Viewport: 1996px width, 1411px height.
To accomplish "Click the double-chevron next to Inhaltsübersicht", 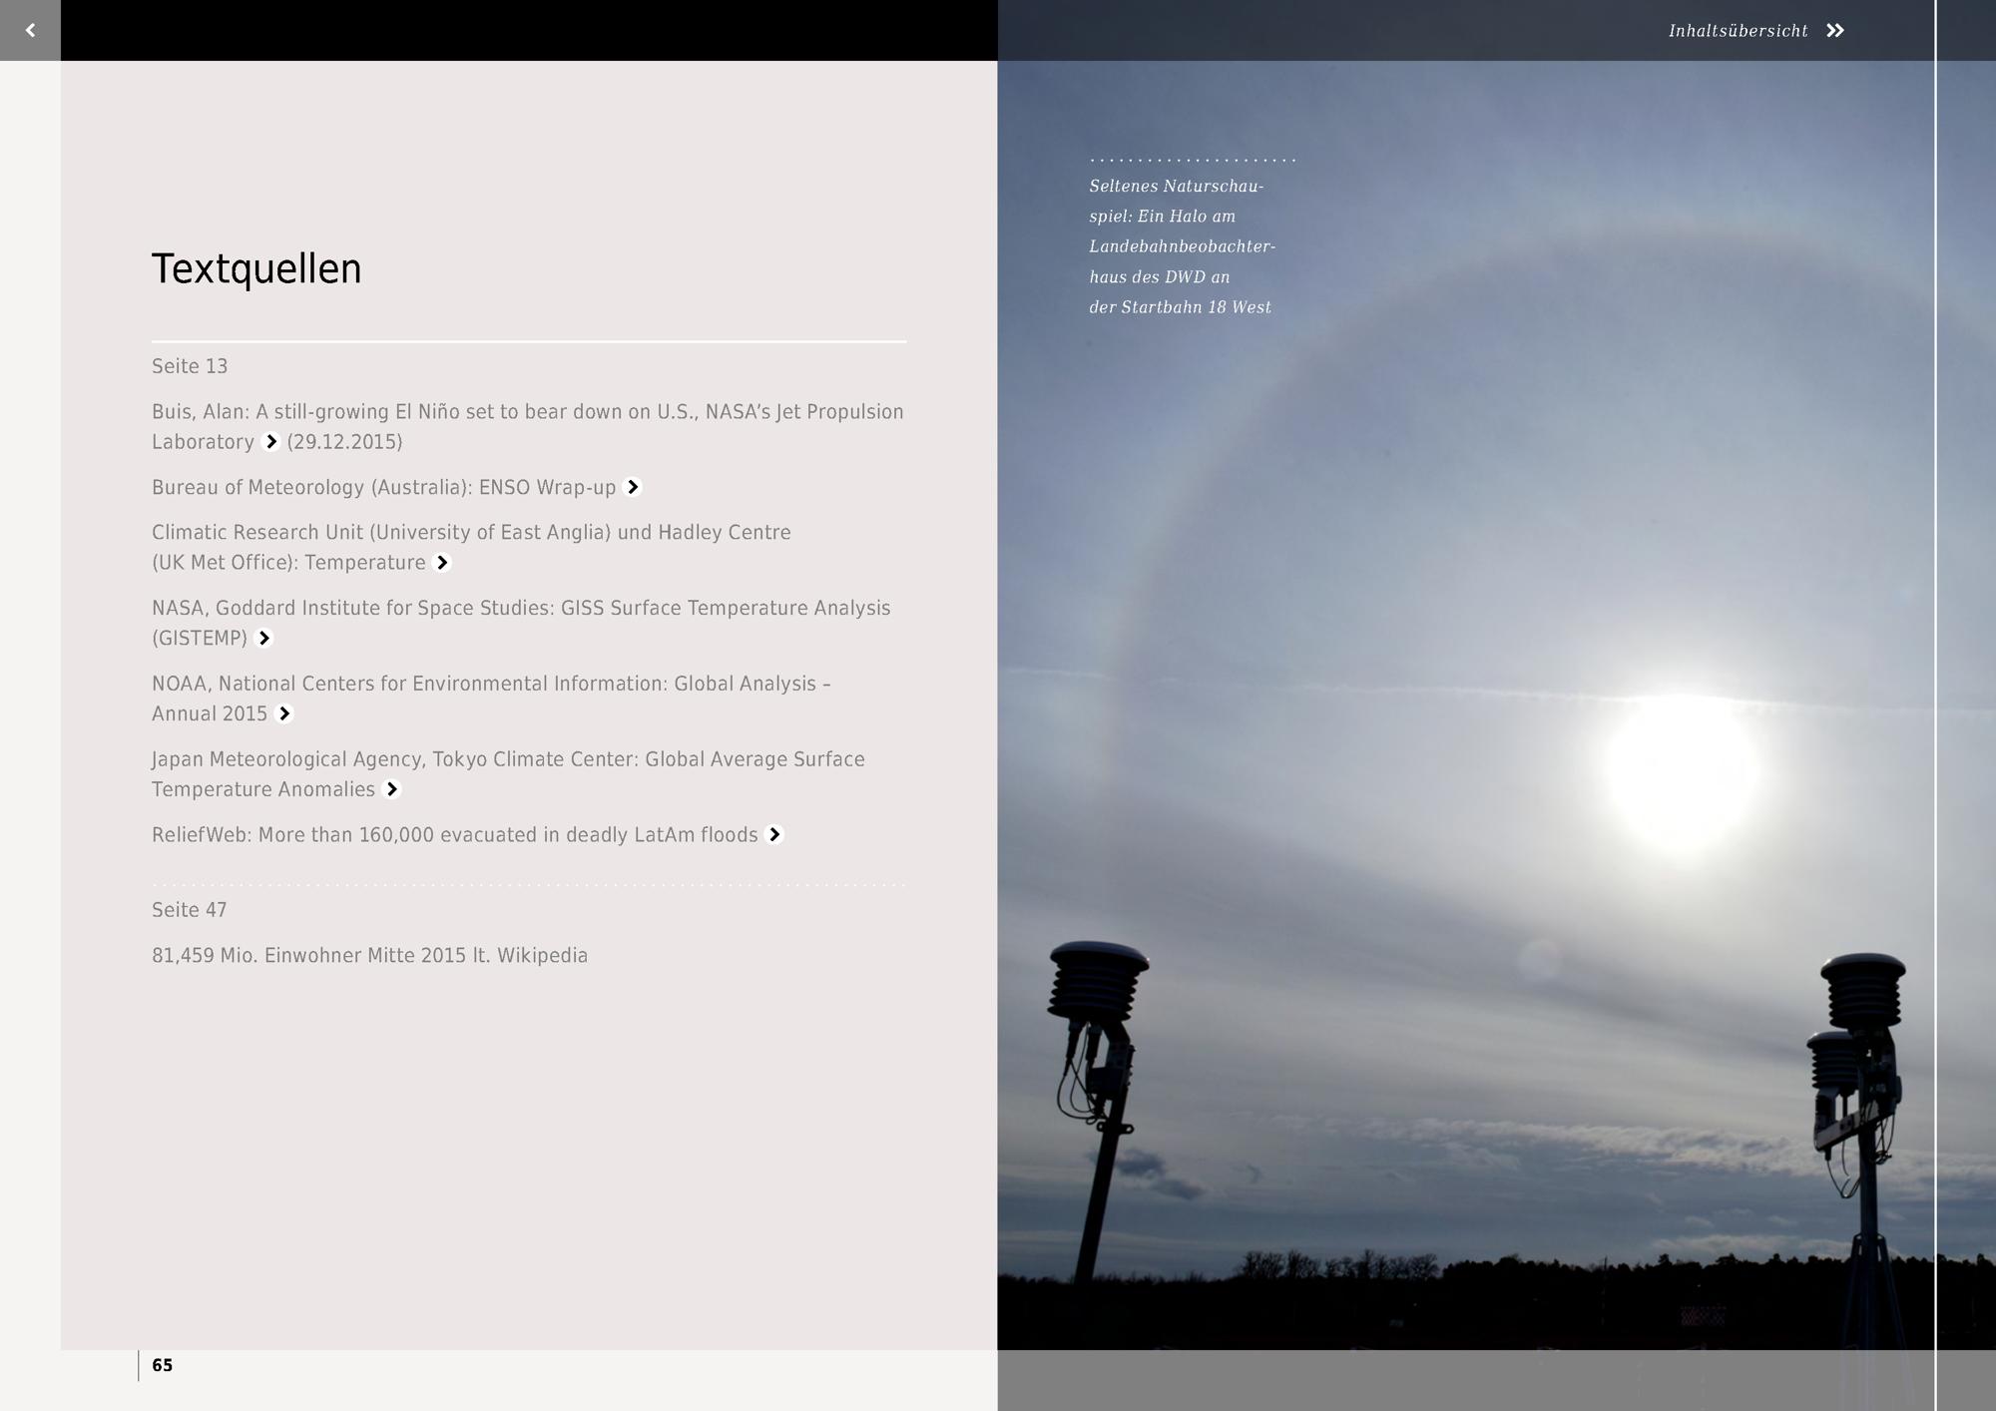I will click(x=1834, y=31).
